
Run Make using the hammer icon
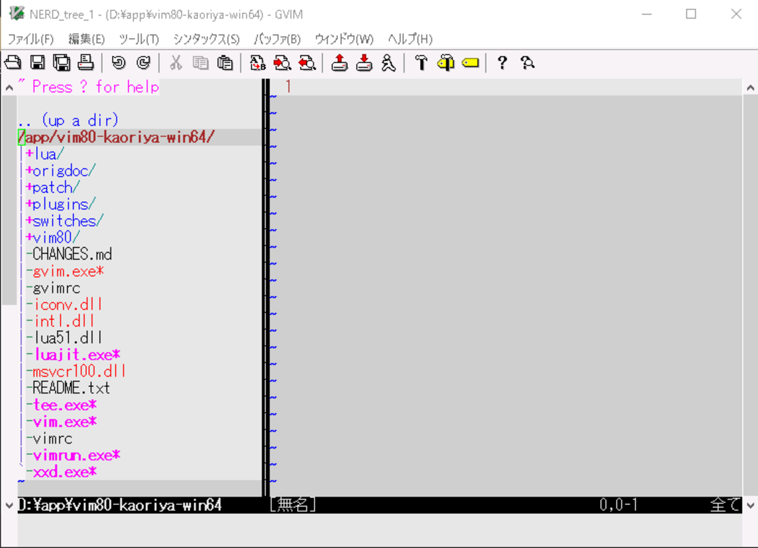421,62
